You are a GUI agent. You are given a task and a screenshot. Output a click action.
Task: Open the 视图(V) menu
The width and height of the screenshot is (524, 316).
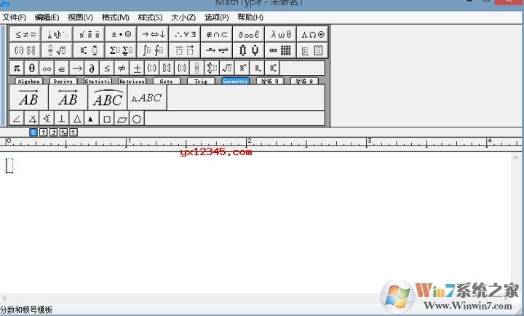[80, 17]
